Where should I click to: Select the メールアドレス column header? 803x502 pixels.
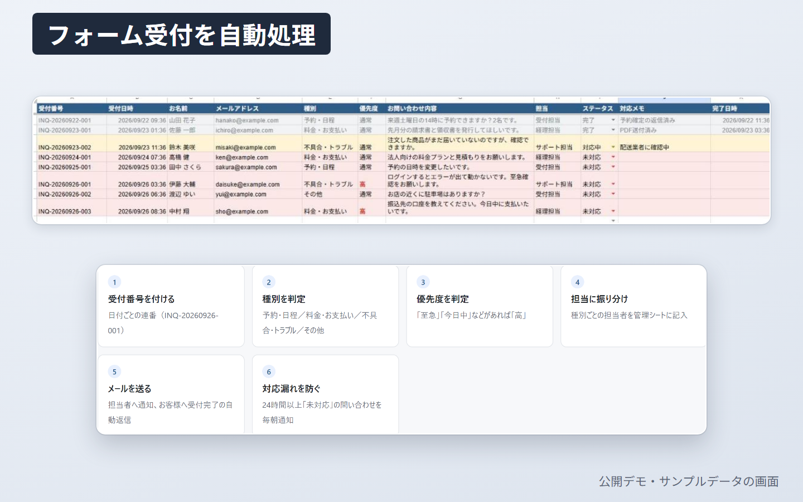point(258,109)
